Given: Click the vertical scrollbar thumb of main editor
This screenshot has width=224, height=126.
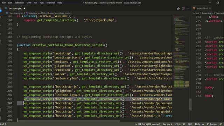Looking at the screenshot, I should click(190, 104).
